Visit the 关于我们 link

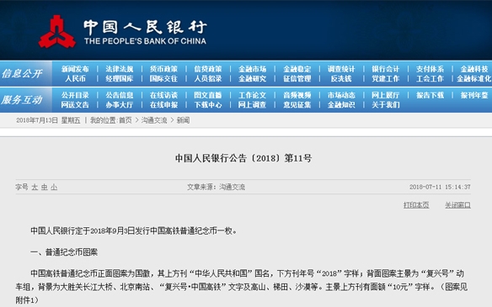(x=385, y=104)
